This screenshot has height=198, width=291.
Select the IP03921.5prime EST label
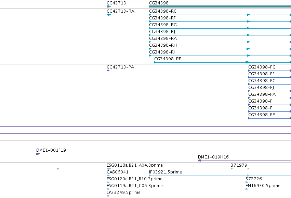pos(166,172)
